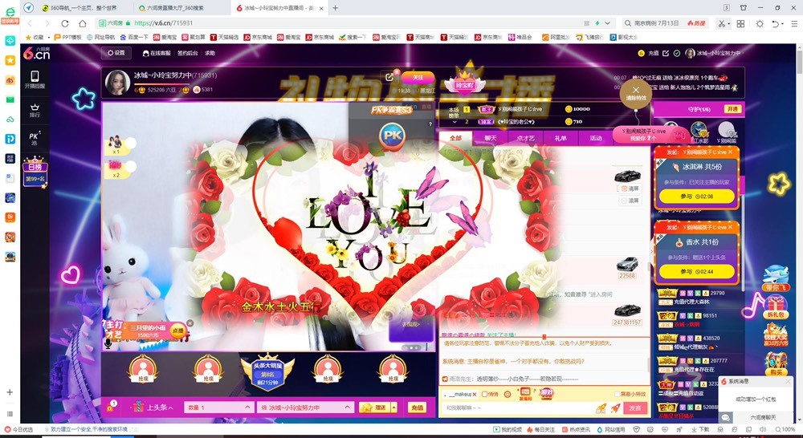Click the orange rocket icon next to 发言
Image resolution: width=803 pixels, height=438 pixels.
pos(616,408)
